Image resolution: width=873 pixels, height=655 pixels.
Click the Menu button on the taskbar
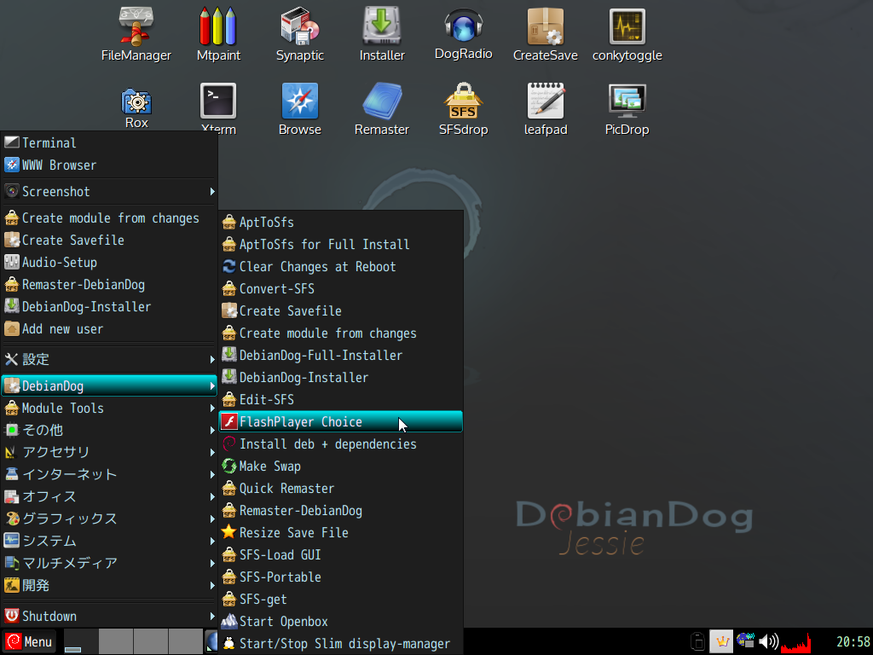click(29, 641)
